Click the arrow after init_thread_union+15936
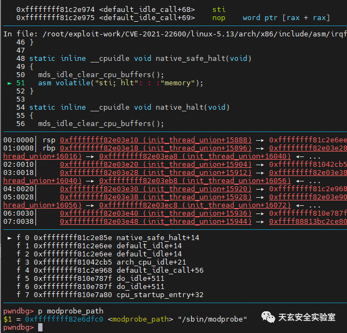Viewport: 347px width, 333px height. point(260,213)
